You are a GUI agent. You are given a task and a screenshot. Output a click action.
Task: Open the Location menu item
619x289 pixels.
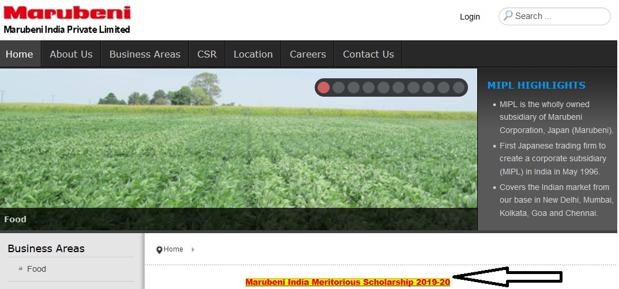[253, 54]
